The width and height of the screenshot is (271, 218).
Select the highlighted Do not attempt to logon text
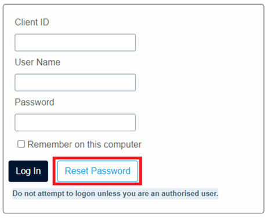click(115, 194)
